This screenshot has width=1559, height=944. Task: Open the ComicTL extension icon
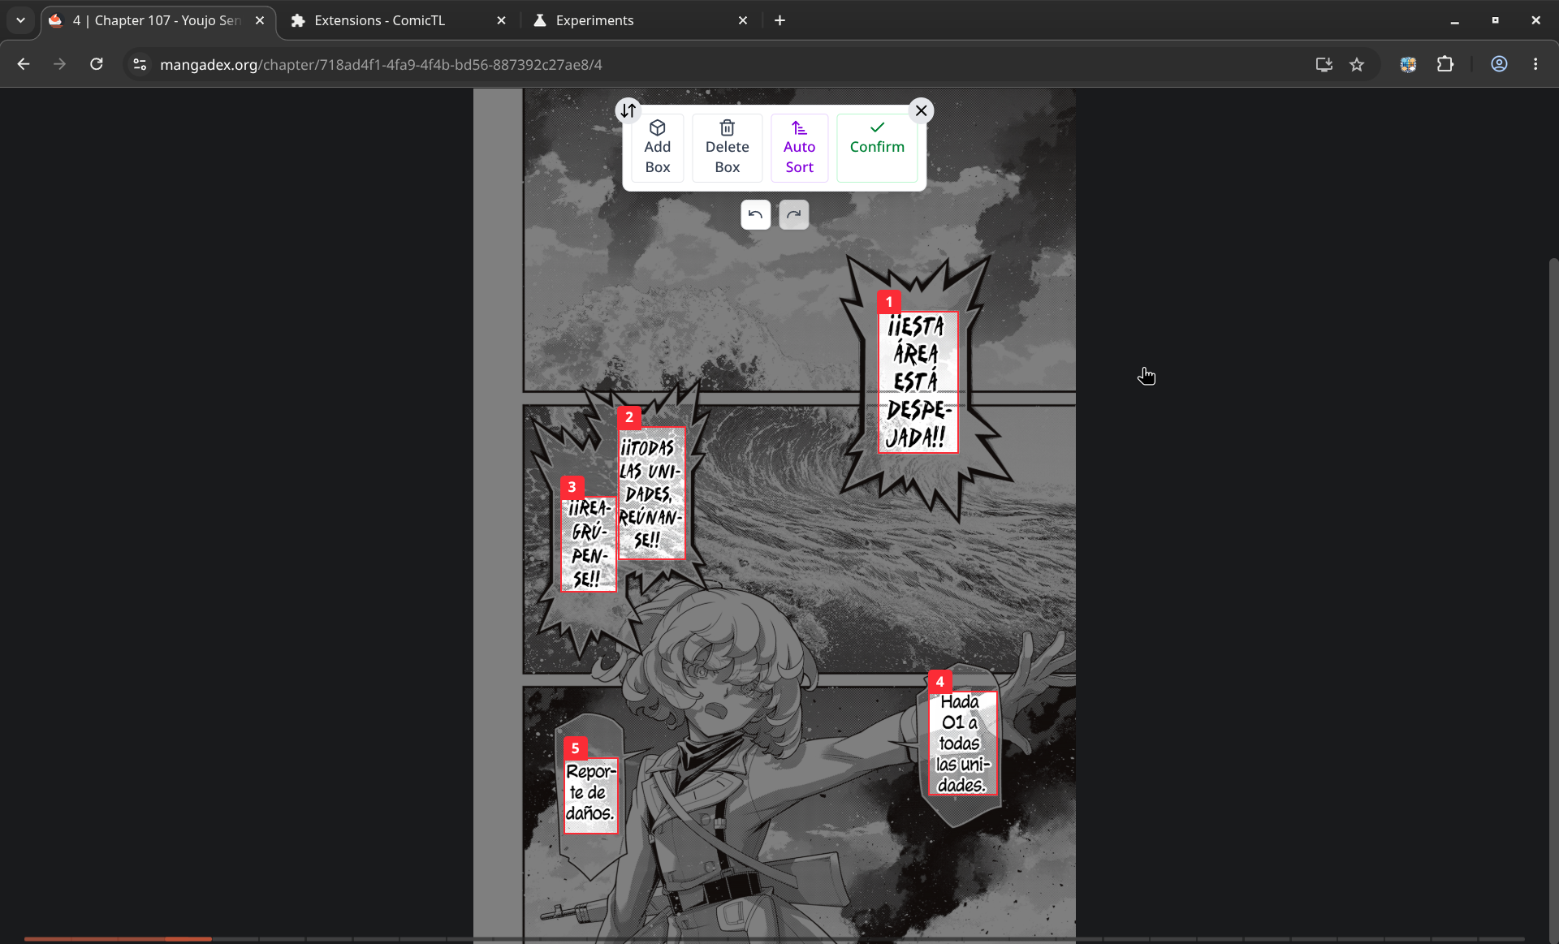[x=1408, y=64]
